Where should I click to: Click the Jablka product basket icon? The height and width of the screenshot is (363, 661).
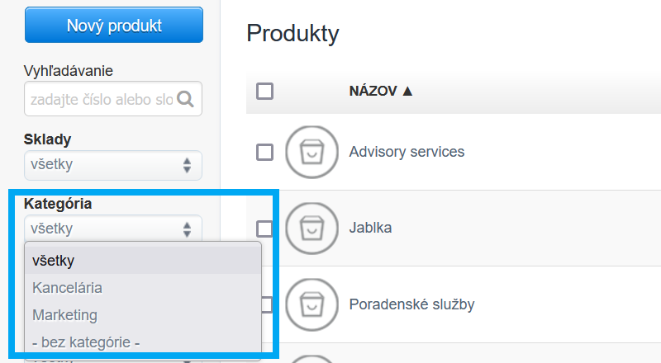[311, 228]
